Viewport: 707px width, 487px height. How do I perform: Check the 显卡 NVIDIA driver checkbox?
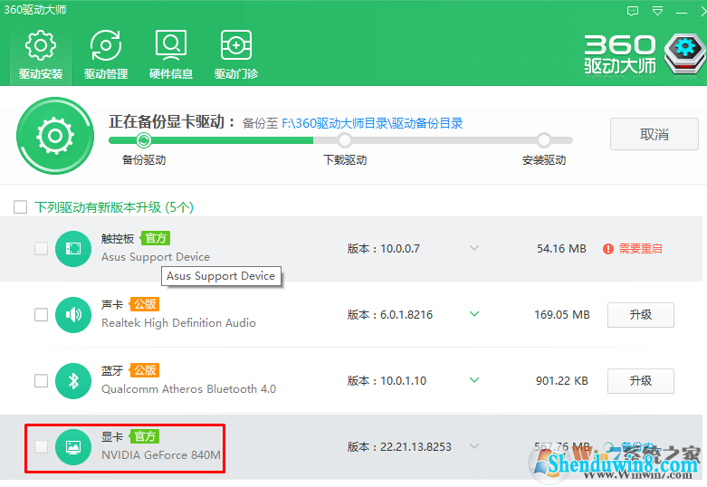point(41,447)
